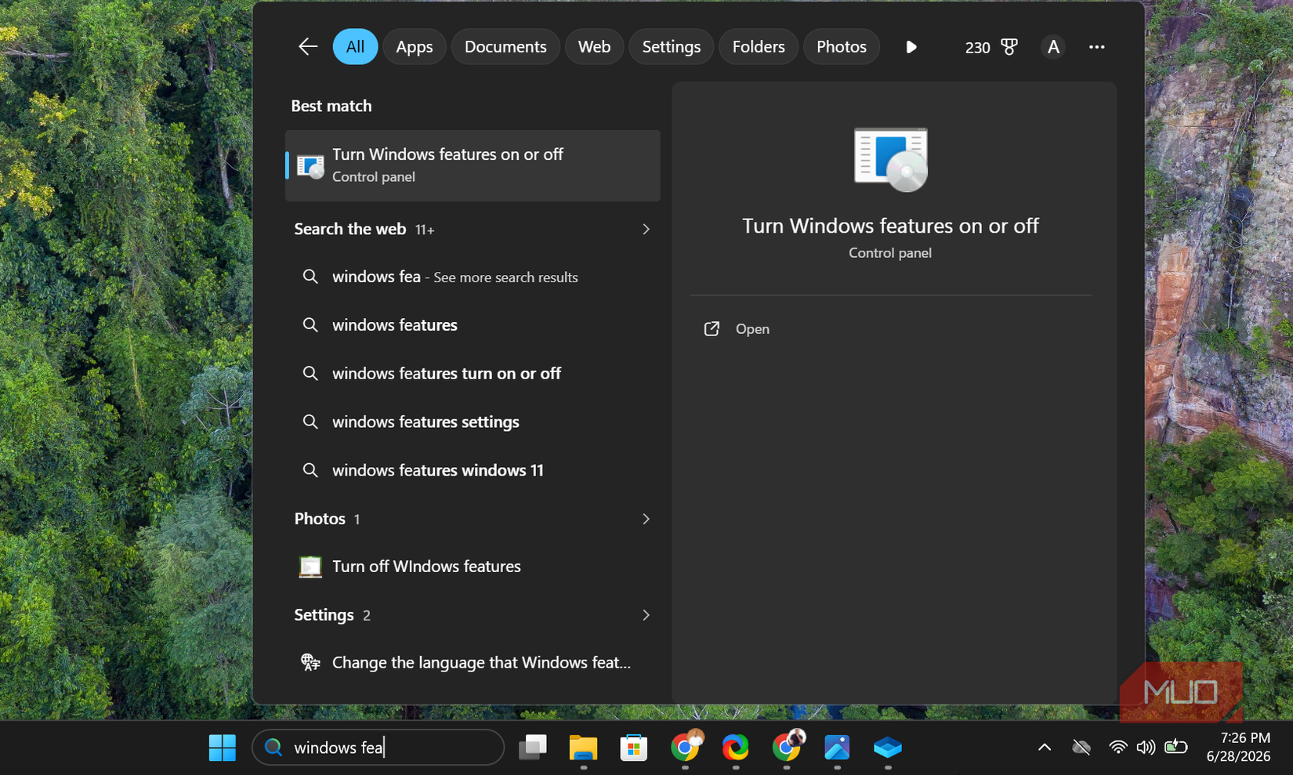Open the three-dot more options menu
The width and height of the screenshot is (1293, 775).
click(1096, 47)
